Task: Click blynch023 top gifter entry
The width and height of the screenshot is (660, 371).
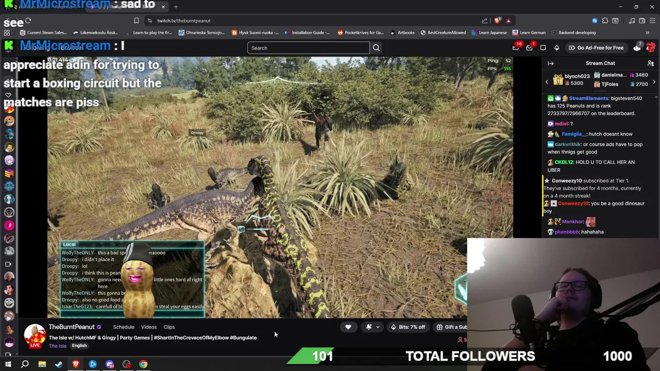Action: (571, 80)
